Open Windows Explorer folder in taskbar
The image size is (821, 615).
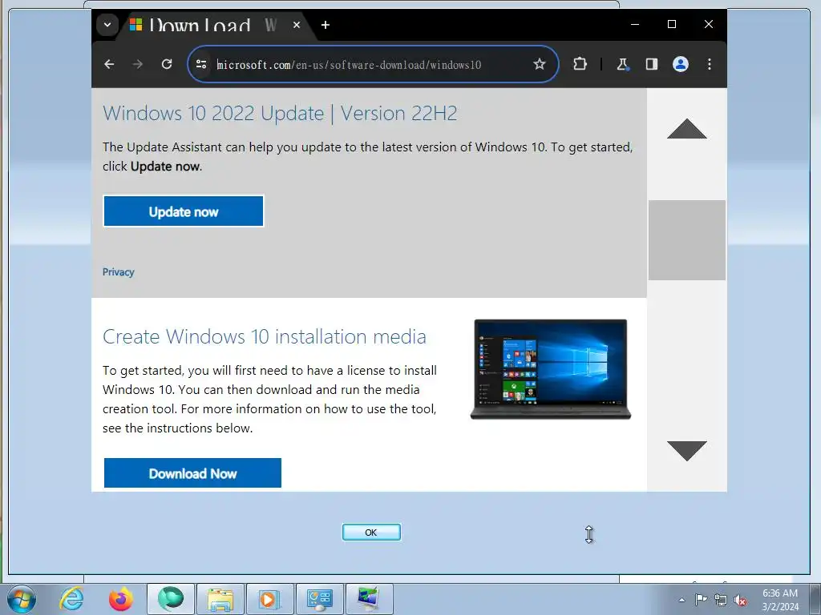click(220, 599)
